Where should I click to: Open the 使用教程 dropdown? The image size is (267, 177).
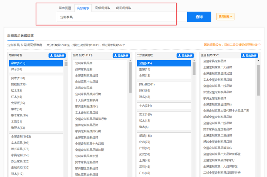[x=225, y=17]
